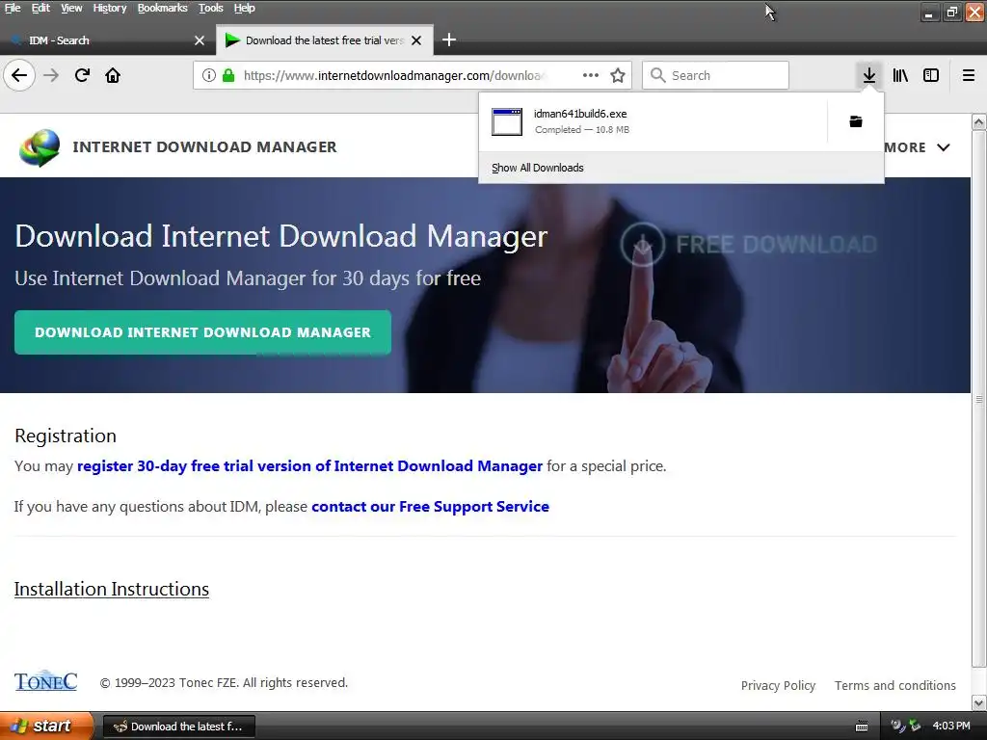987x740 pixels.
Task: Switch to the IDM - Search tab
Action: click(107, 40)
